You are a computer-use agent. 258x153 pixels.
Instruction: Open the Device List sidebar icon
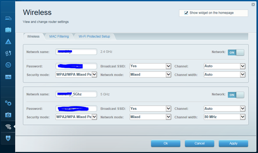click(x=8, y=18)
